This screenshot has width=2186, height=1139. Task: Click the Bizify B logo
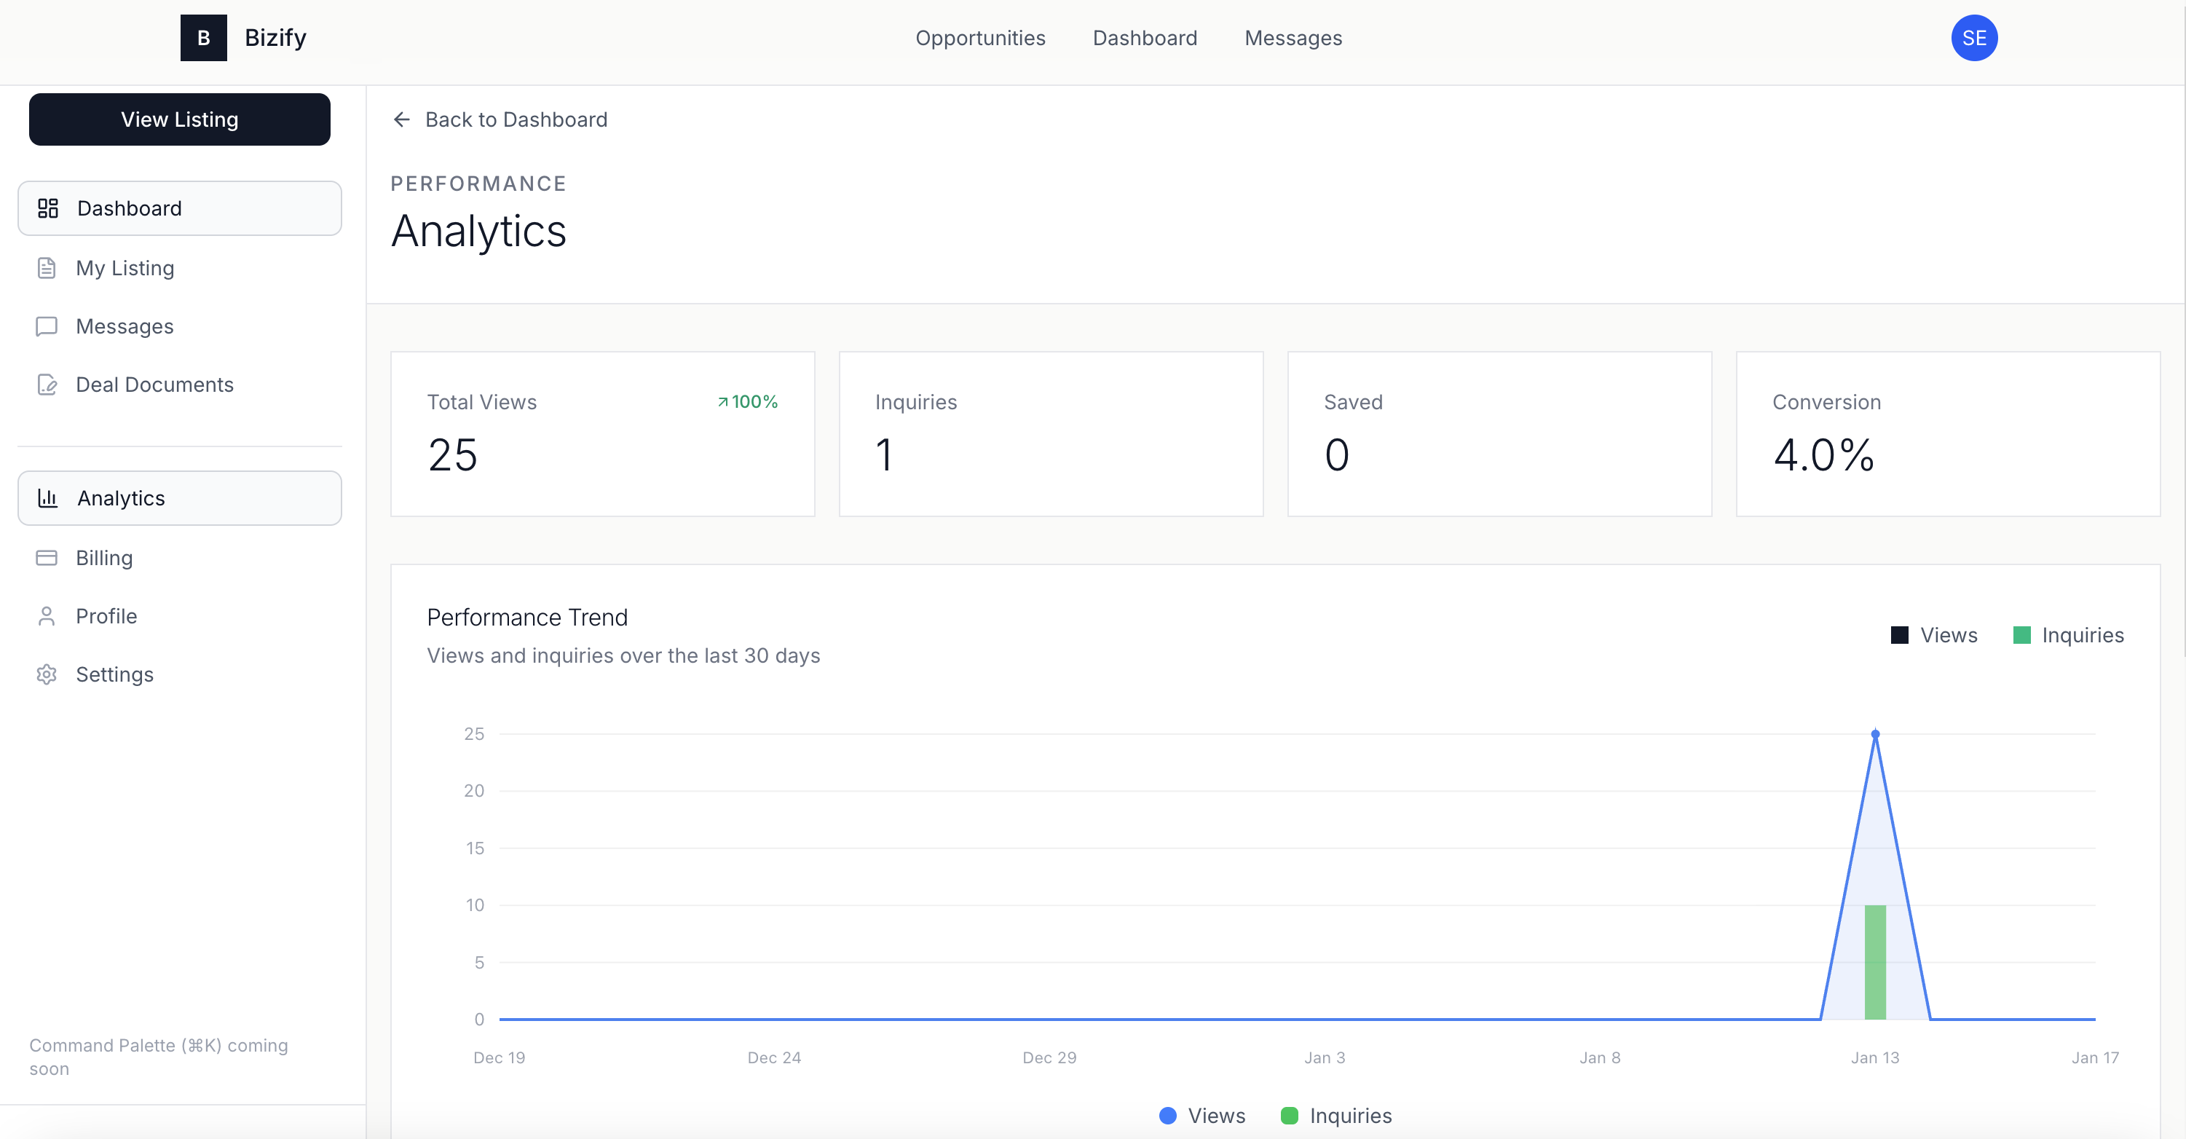(204, 37)
